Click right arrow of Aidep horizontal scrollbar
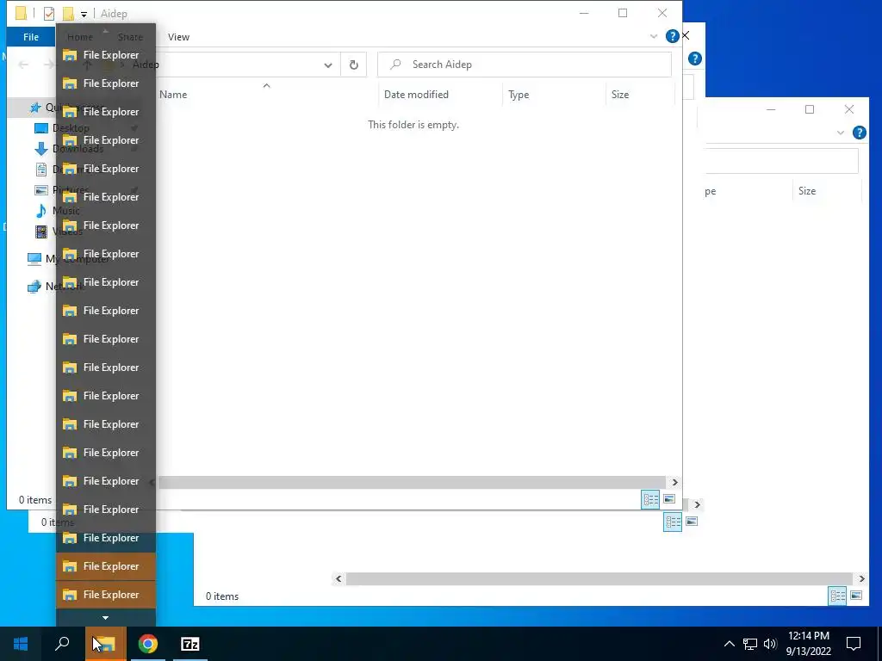This screenshot has width=882, height=661. pos(674,482)
